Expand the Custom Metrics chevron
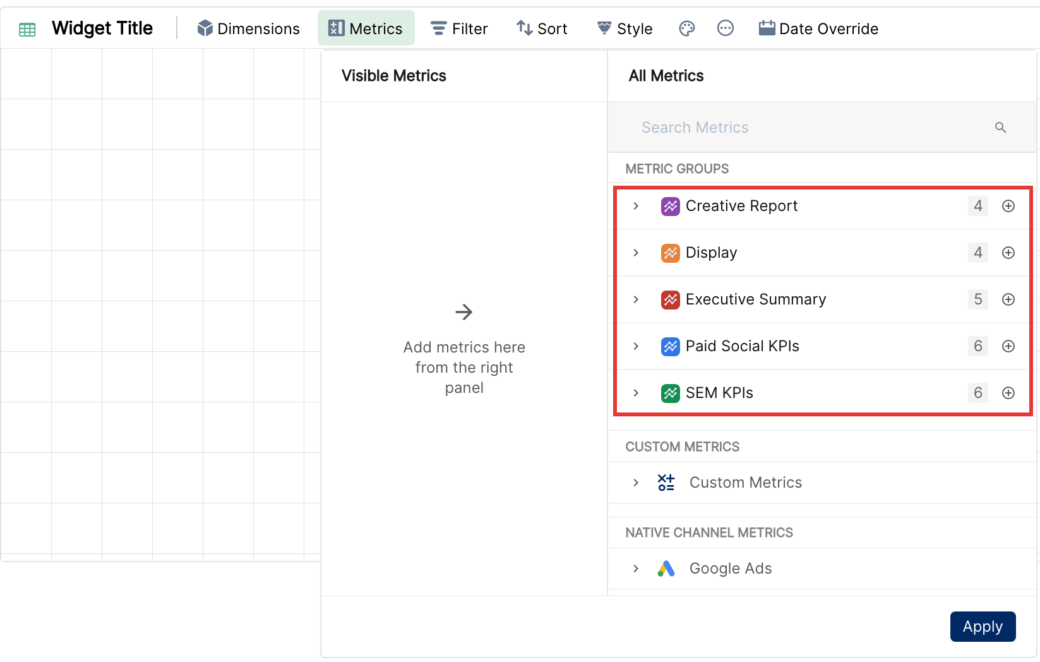The image size is (1040, 662). 636,483
